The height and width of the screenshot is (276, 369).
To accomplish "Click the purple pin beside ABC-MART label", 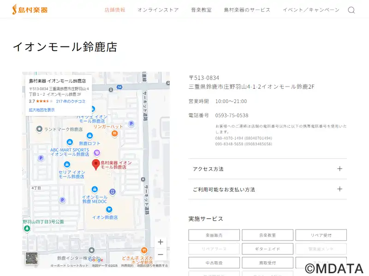I will pos(97,153).
